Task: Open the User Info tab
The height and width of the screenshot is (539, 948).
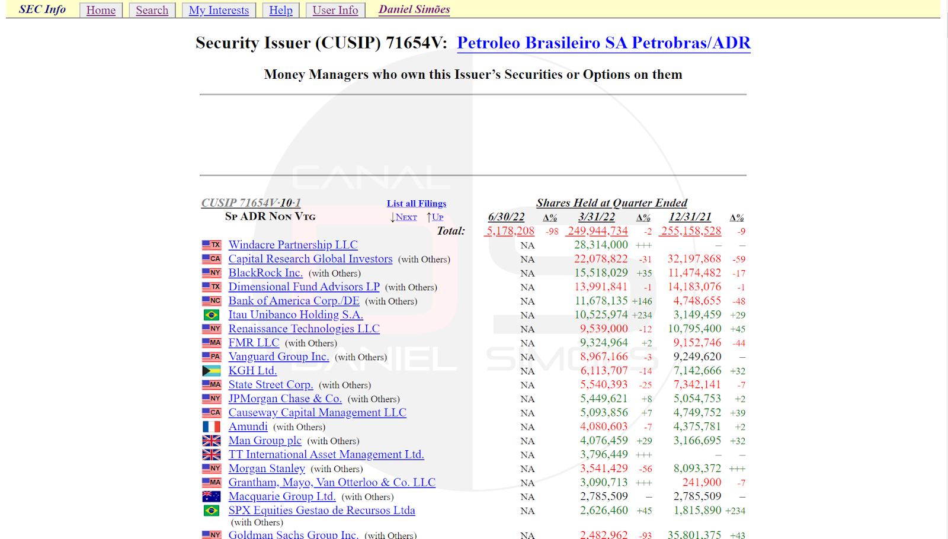Action: point(335,10)
